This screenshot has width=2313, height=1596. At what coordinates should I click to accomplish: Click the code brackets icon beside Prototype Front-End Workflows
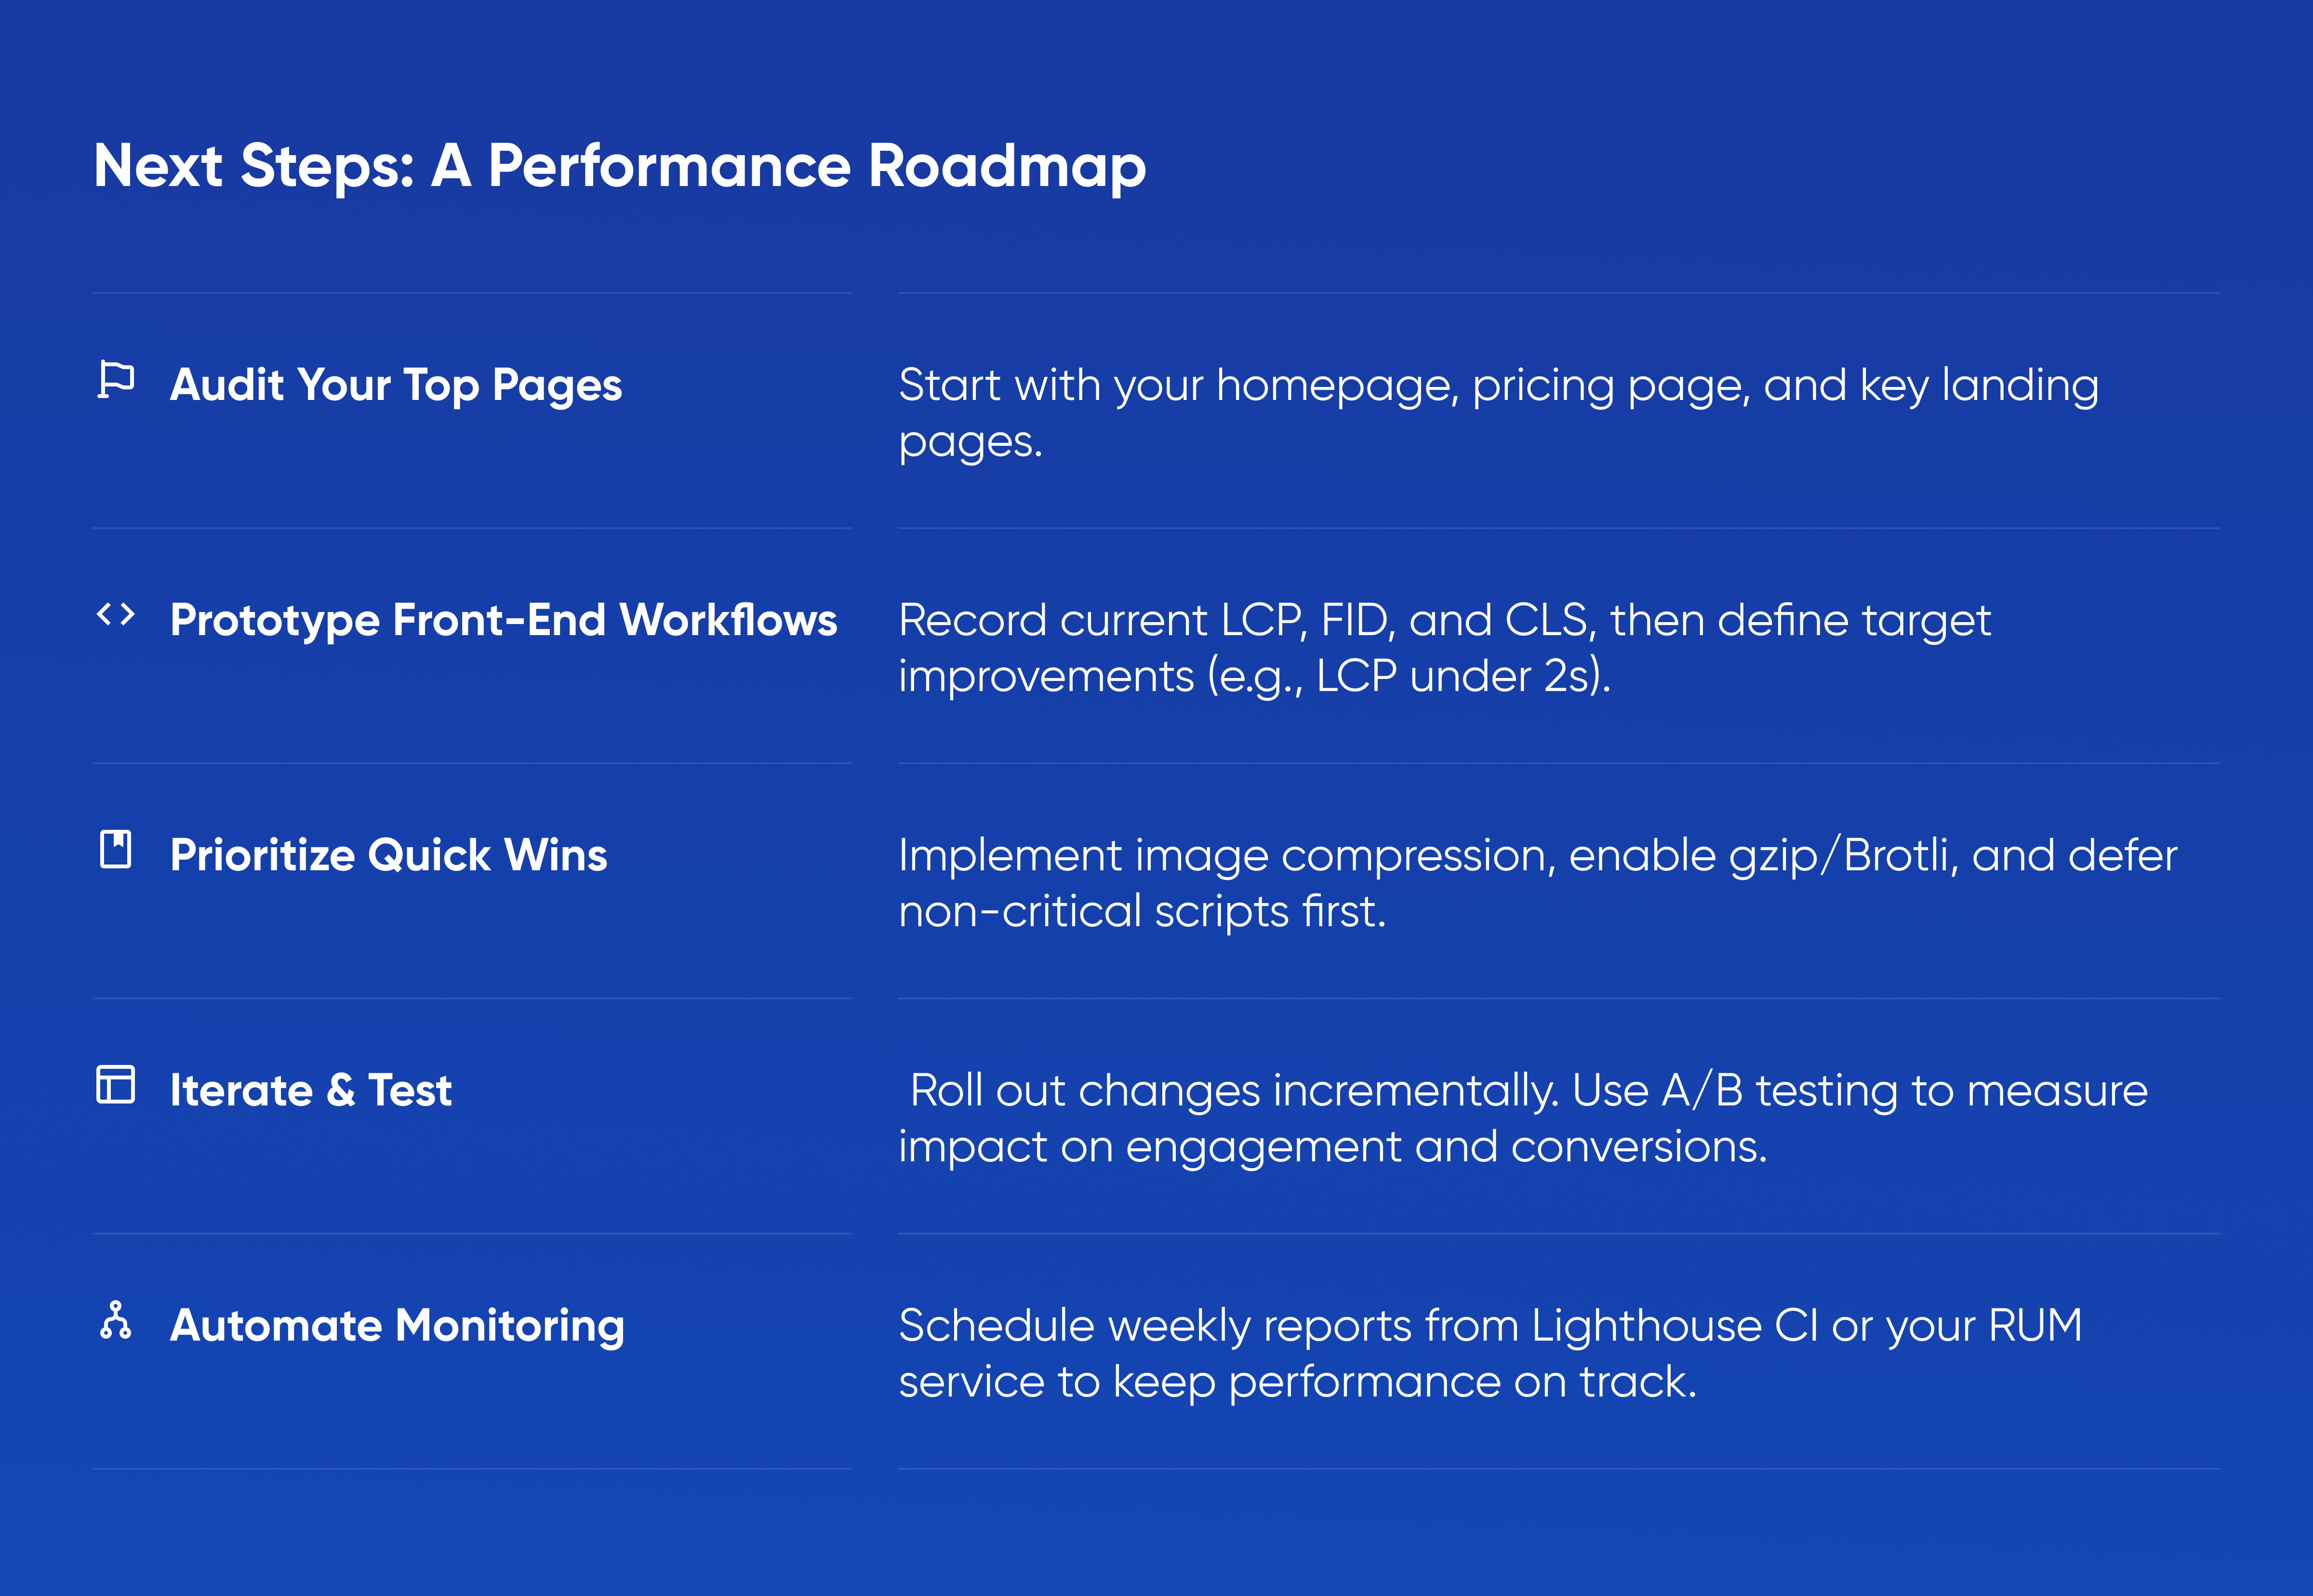[x=116, y=614]
